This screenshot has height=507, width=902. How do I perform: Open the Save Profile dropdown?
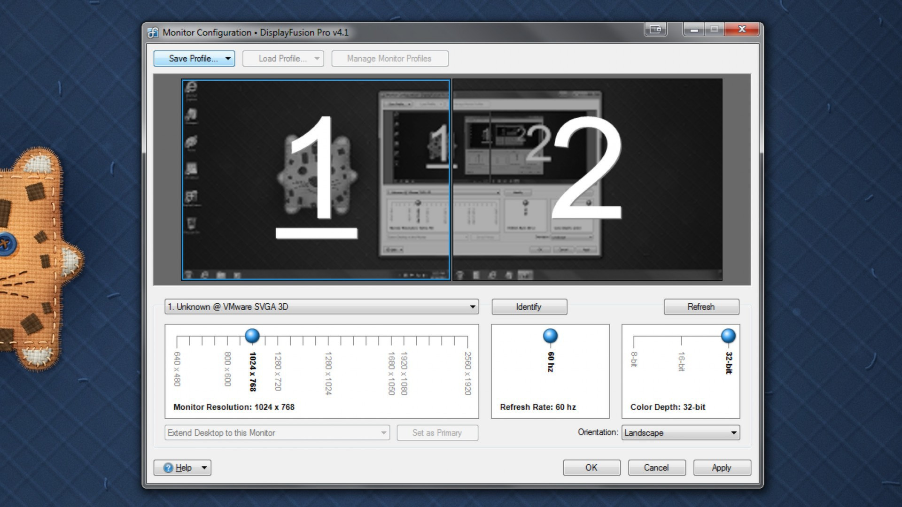[x=229, y=58]
